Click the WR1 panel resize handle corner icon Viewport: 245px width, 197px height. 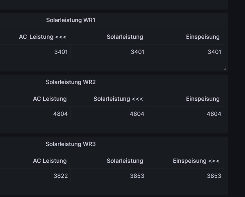coord(225,69)
